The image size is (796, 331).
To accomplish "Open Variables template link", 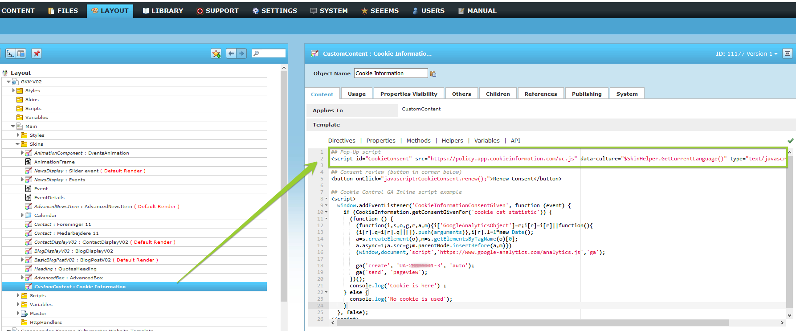I will [487, 141].
